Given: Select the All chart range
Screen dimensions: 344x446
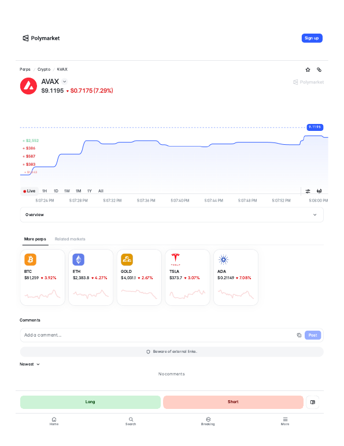Looking at the screenshot, I should pos(101,191).
